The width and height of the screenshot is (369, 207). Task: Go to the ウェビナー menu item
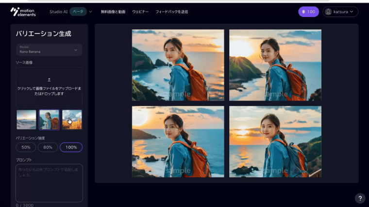[140, 12]
